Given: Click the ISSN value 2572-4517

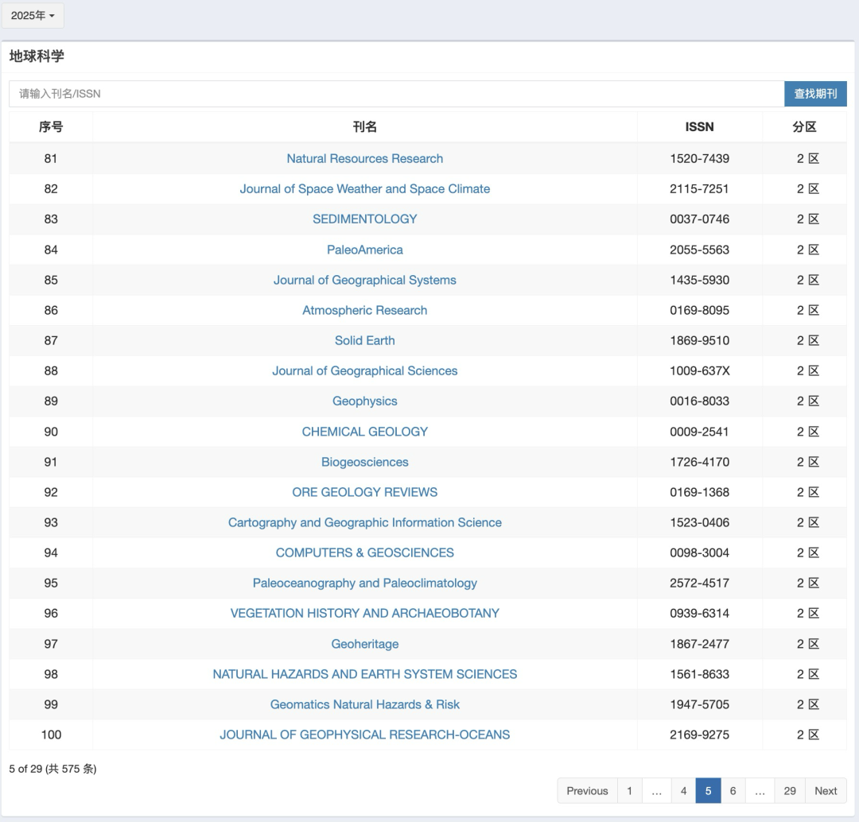Looking at the screenshot, I should pyautogui.click(x=700, y=583).
